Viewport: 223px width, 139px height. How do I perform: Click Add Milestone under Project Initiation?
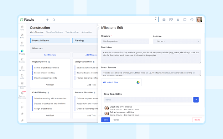point(50,55)
